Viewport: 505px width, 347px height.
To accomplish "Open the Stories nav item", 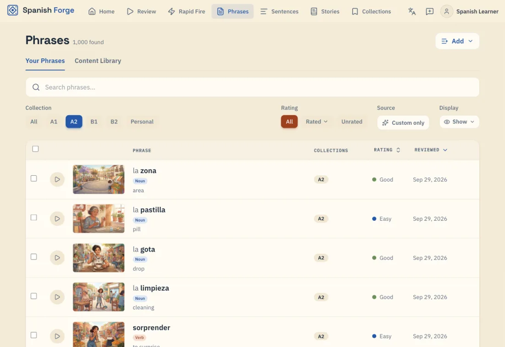I will tap(325, 11).
